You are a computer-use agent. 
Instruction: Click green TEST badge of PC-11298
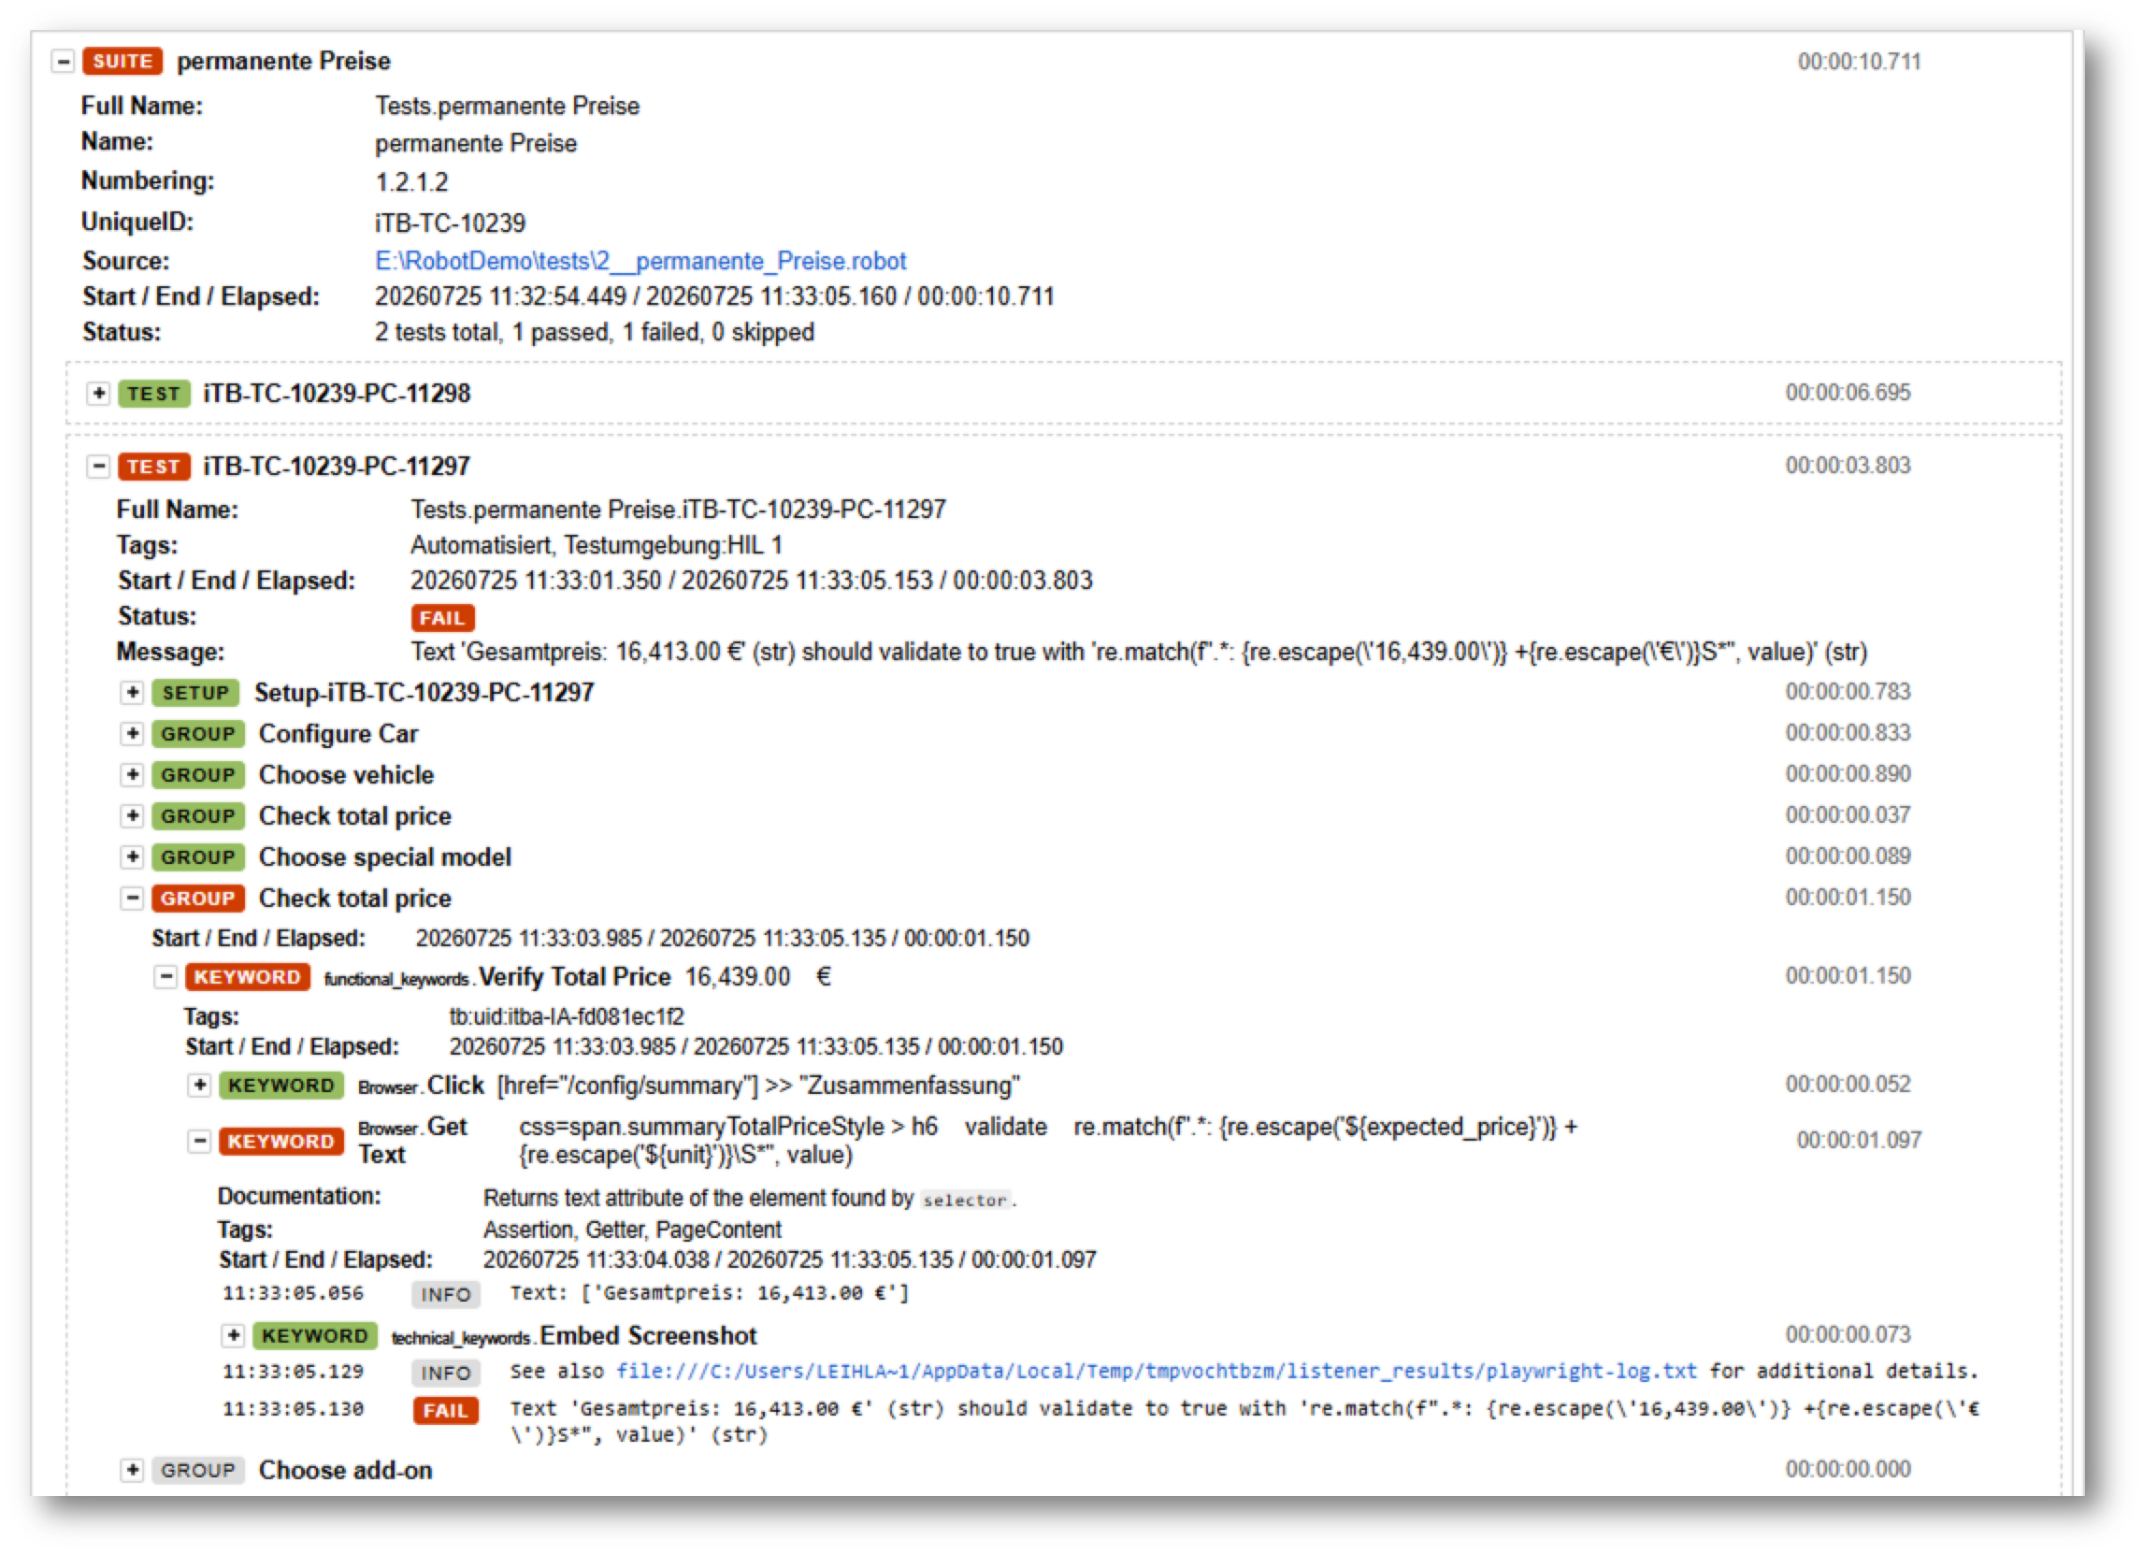click(x=154, y=393)
